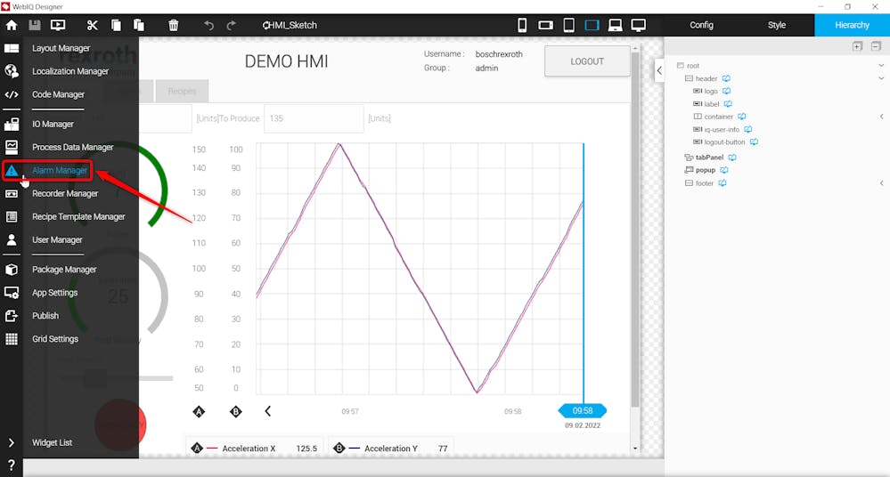
Task: Click the Recorder Manager icon
Action: (x=12, y=193)
